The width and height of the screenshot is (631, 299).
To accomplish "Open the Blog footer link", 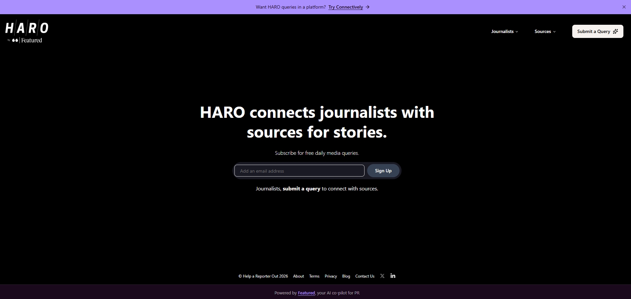I will point(346,276).
